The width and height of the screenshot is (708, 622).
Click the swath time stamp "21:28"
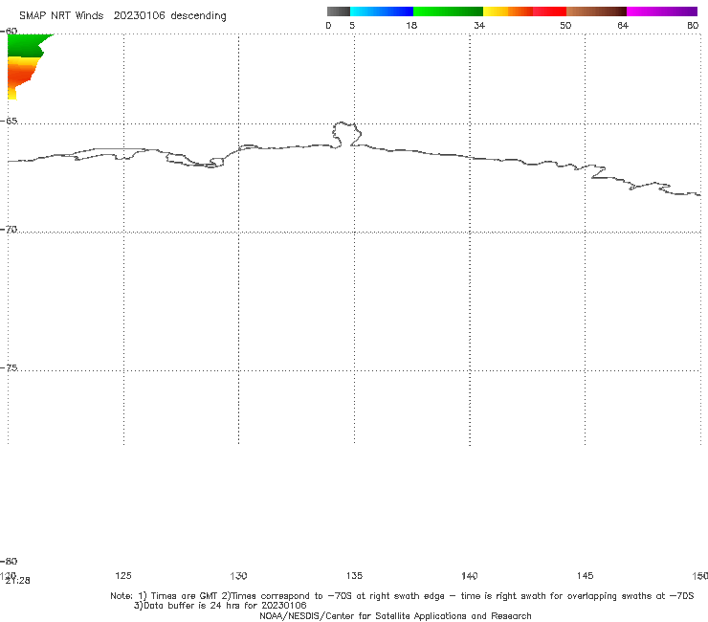point(18,581)
